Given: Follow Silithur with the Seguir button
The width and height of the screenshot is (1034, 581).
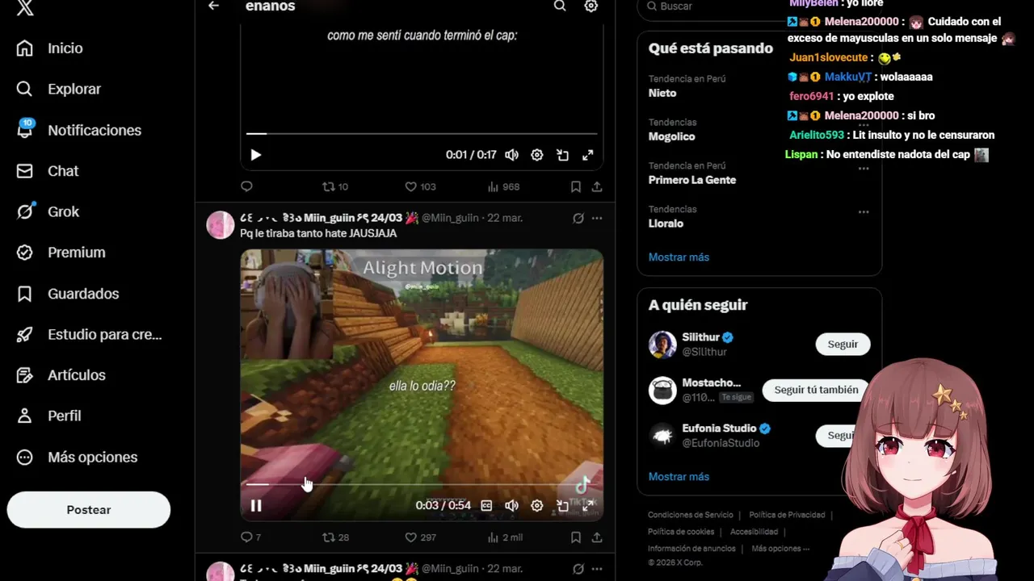Looking at the screenshot, I should pos(843,345).
